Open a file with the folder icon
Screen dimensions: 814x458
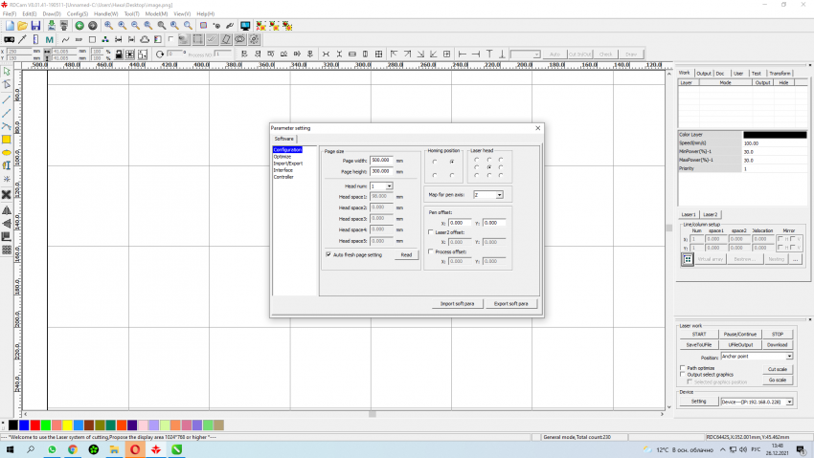(21, 25)
